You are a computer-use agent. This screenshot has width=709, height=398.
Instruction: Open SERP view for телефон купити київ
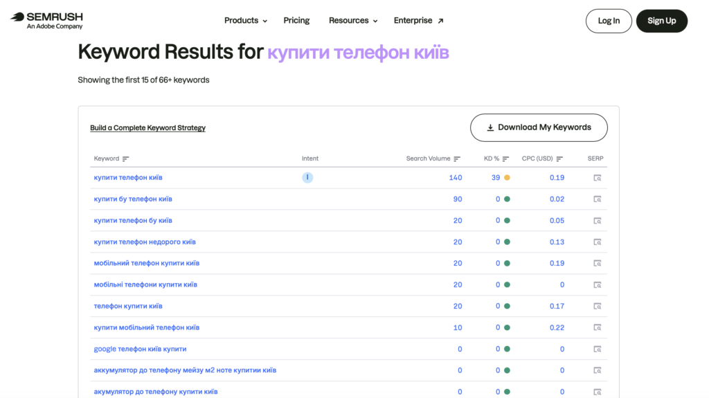pos(598,306)
